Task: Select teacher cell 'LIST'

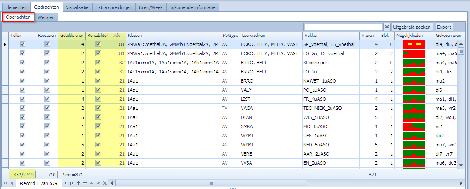Action: click(x=271, y=99)
